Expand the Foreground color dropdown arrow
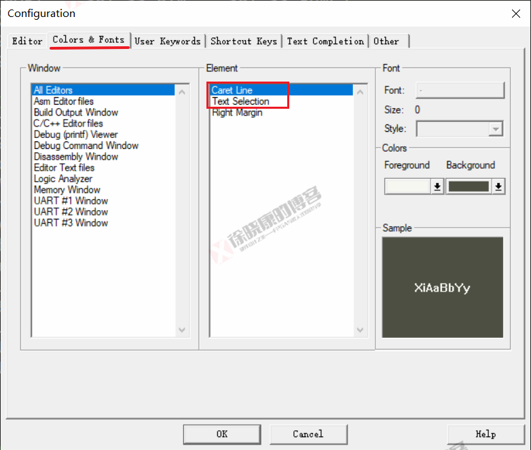 point(437,187)
